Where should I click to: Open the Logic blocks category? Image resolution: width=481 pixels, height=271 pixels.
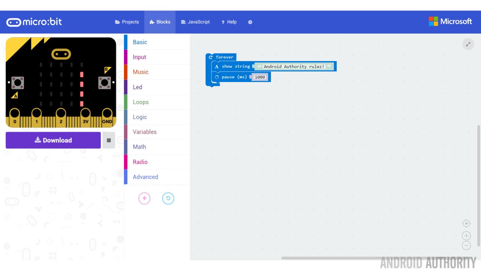[x=157, y=117]
